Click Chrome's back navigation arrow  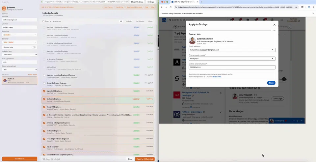pyautogui.click(x=161, y=7)
